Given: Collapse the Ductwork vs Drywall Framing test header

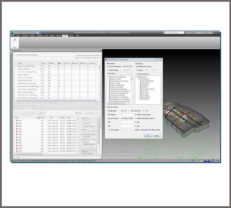Looking at the screenshot, I should pyautogui.click(x=15, y=55).
